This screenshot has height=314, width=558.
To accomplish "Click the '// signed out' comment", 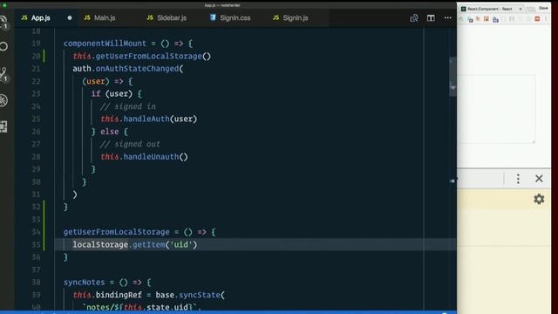I will (x=130, y=144).
